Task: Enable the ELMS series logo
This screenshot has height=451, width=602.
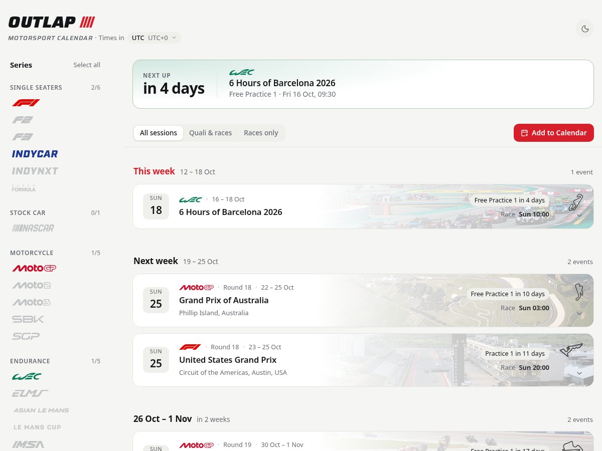Action: pyautogui.click(x=30, y=393)
